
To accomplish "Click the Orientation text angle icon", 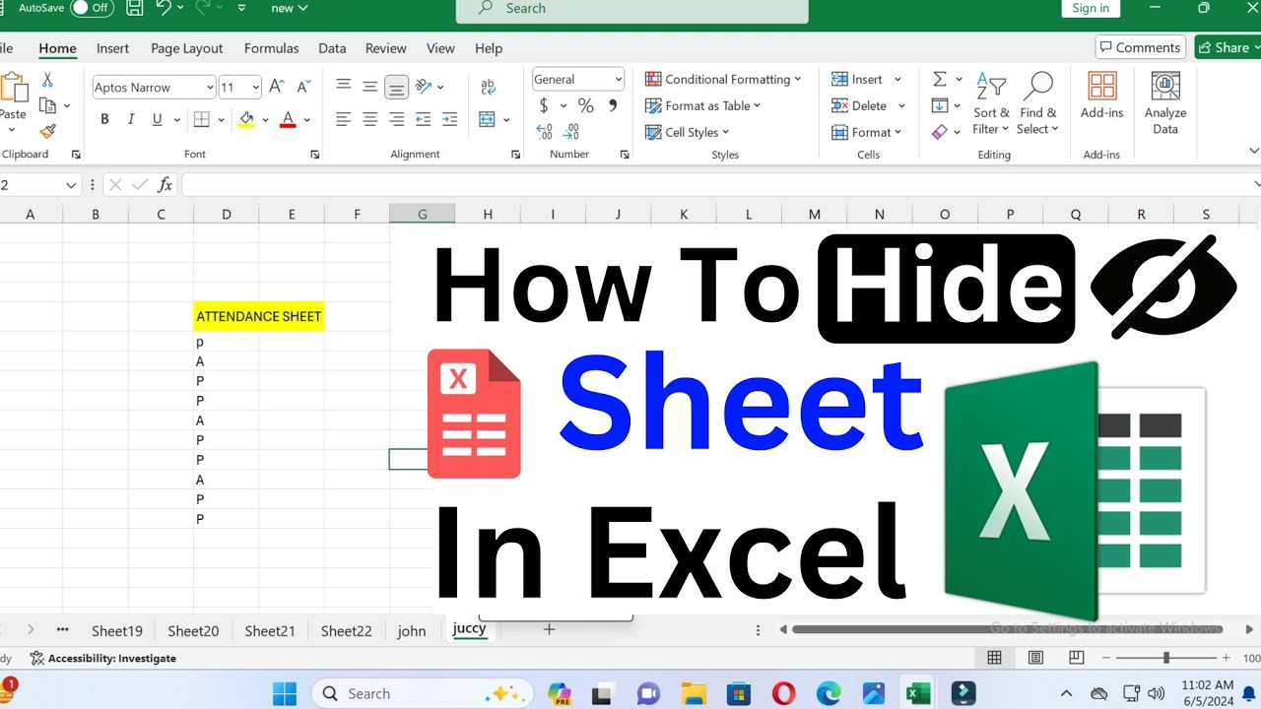I will 424,87.
